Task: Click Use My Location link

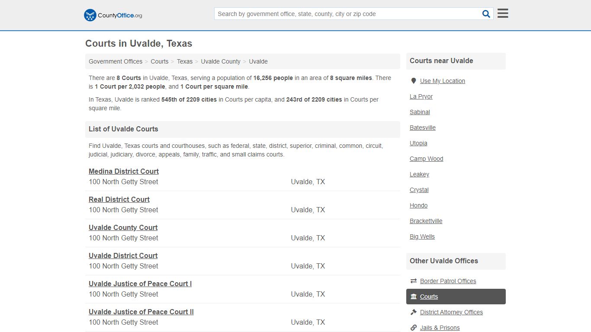Action: point(443,81)
